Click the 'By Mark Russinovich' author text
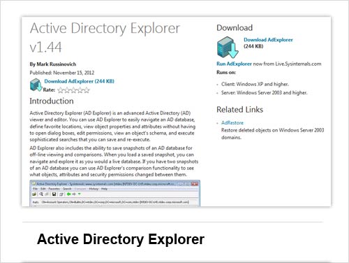 click(53, 64)
